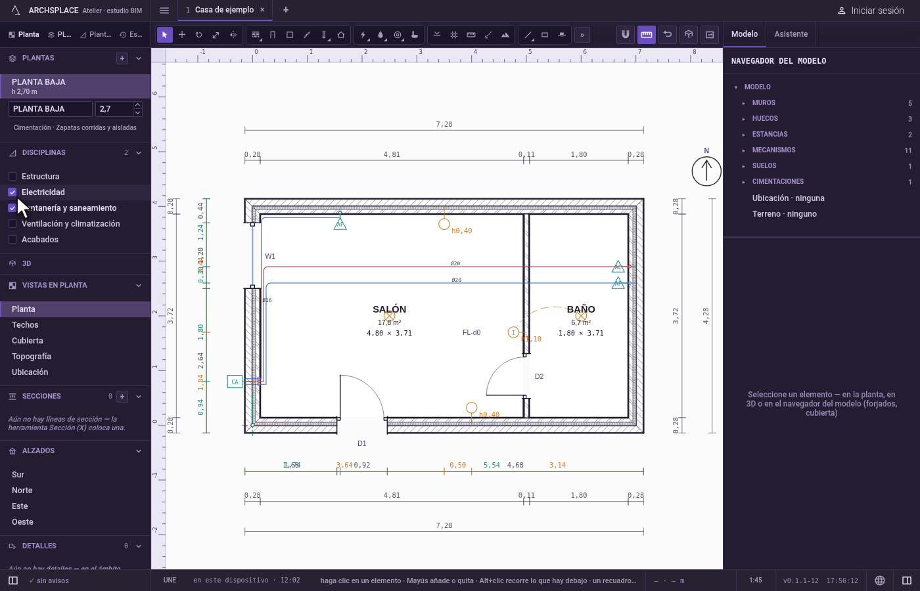The height and width of the screenshot is (591, 920).
Task: Uncheck the Fontanería y saneamiento checkbox
Action: pyautogui.click(x=12, y=208)
